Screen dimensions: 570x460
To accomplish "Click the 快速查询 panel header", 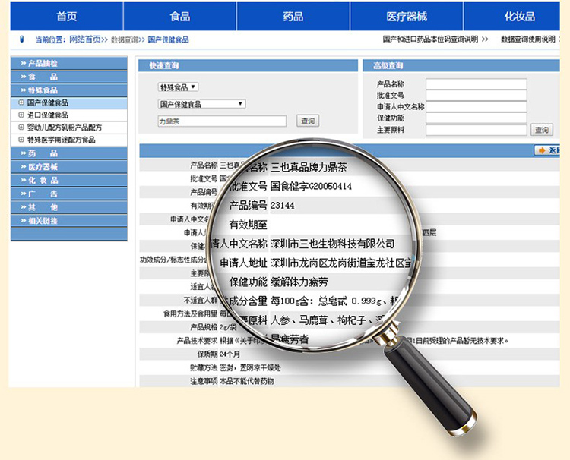I will tap(248, 66).
